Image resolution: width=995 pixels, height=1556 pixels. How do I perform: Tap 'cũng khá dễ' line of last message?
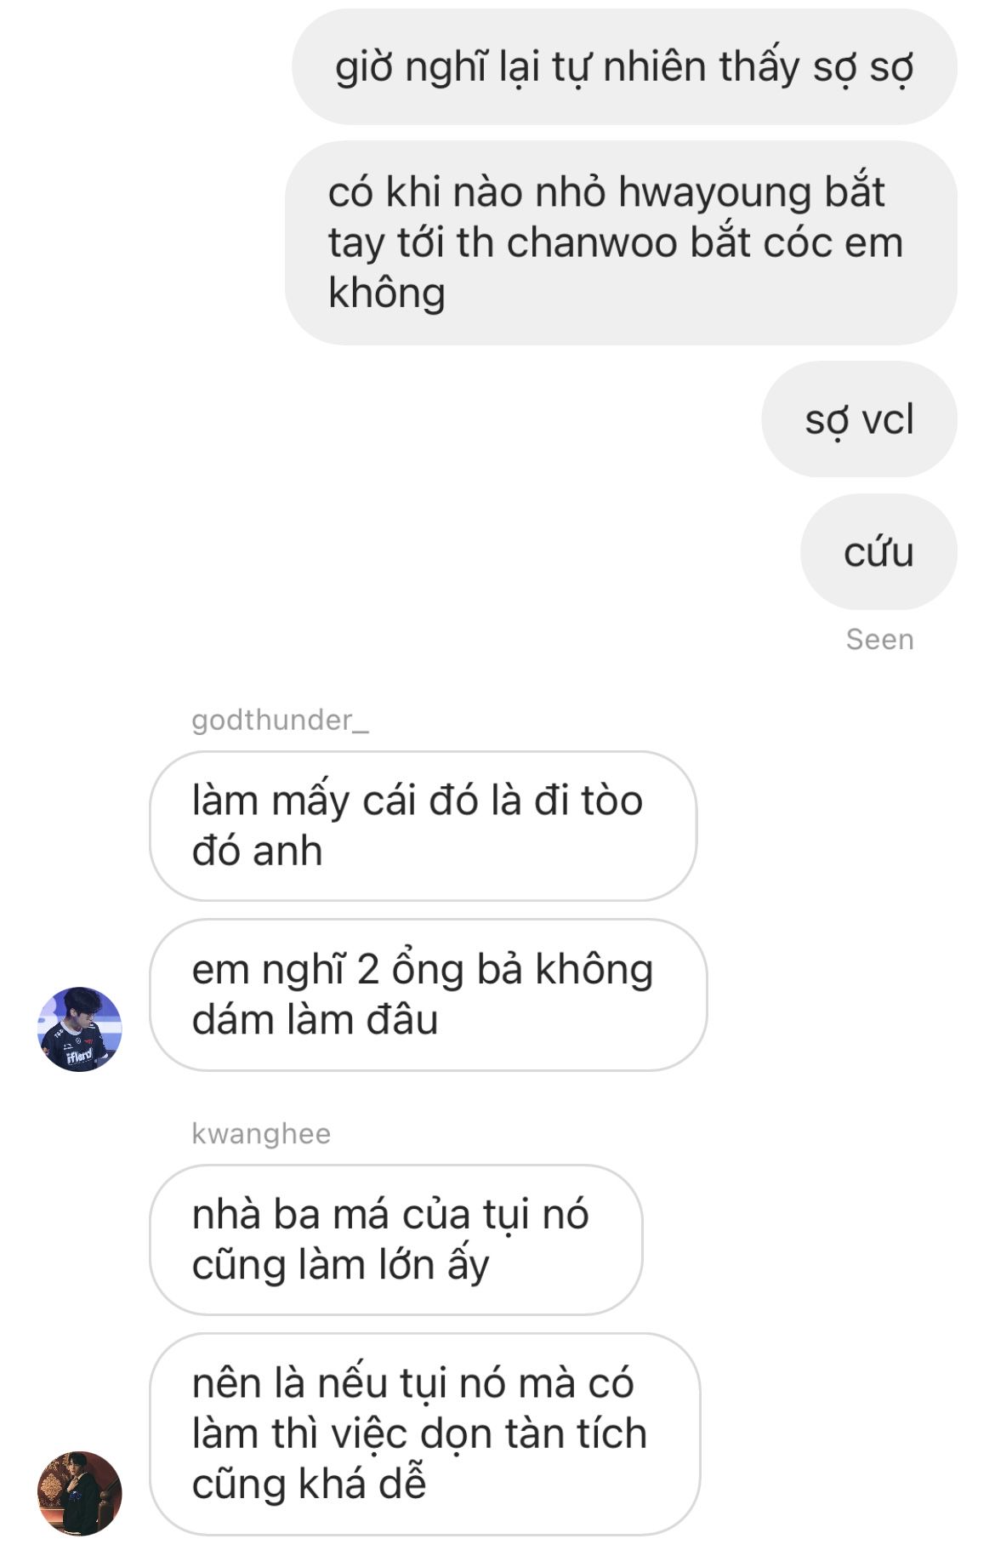pos(309,1484)
